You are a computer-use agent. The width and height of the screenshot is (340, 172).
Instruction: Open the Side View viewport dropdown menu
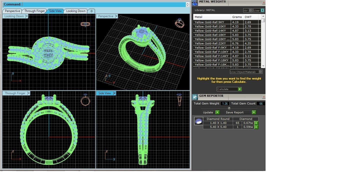(x=114, y=93)
